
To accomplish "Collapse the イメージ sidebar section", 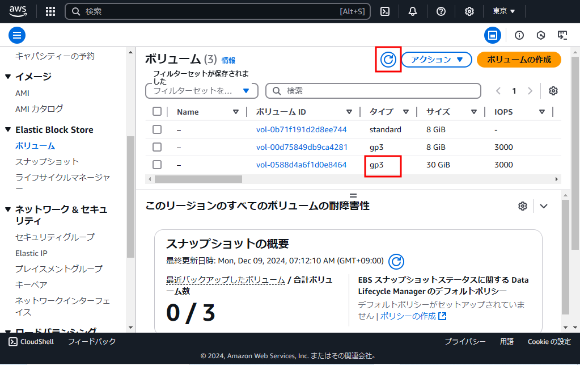I will click(8, 77).
